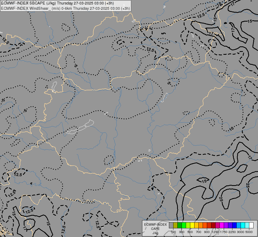Click the bright magenta legend swatch
Viewport: 258px width, 237px height.
point(222,225)
